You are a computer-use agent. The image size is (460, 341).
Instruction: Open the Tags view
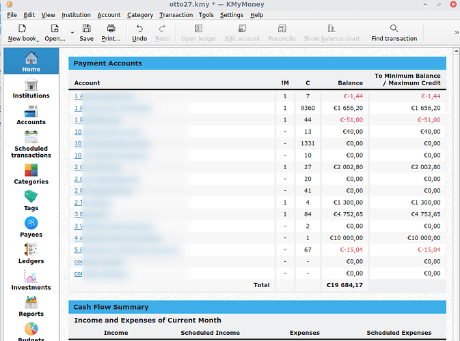31,201
